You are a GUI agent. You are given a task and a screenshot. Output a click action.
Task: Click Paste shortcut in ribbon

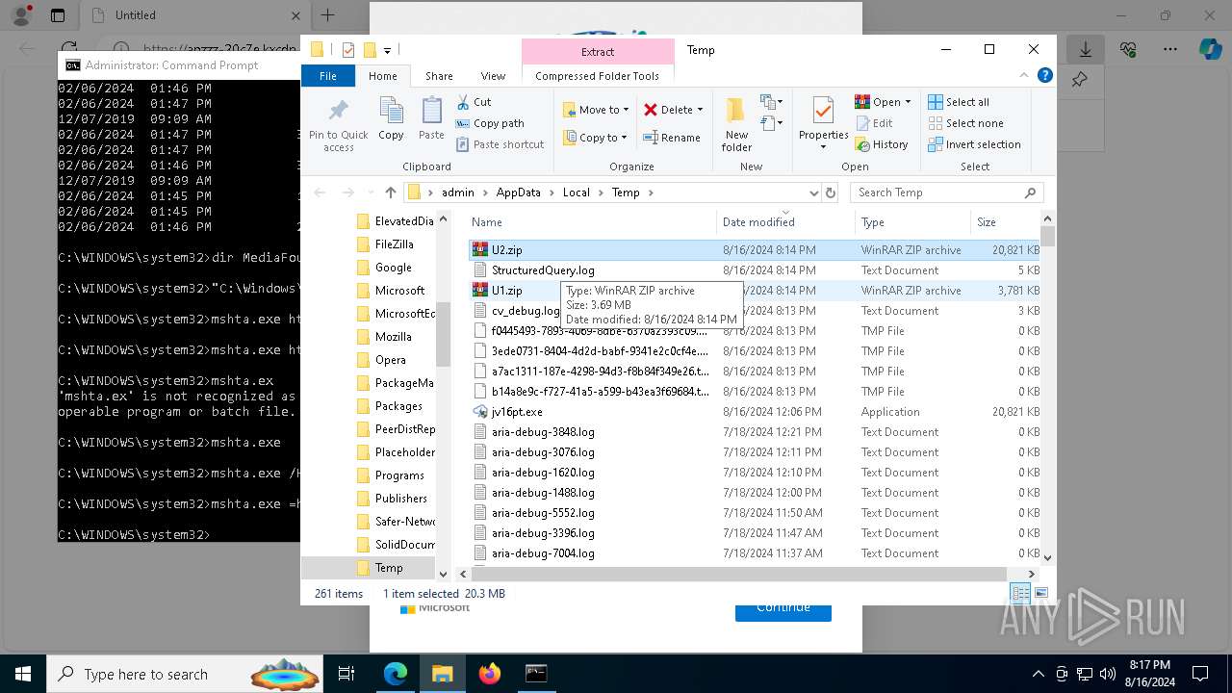(500, 144)
